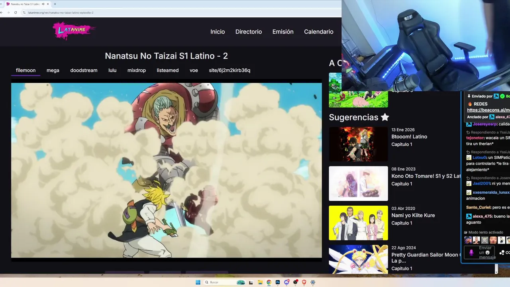Close the Nanatsu no Taizai browser tab
Viewport: 510px width, 287px height.
(x=48, y=4)
